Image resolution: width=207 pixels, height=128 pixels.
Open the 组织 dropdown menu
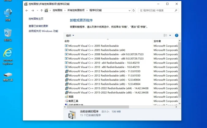pos(70,36)
